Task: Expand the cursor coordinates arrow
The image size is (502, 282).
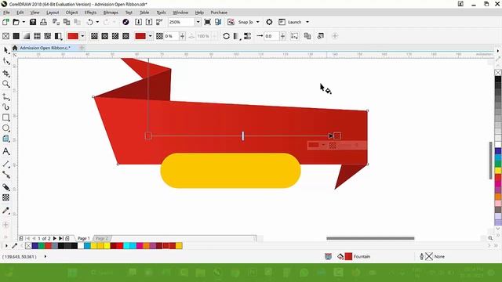Action: (x=45, y=256)
